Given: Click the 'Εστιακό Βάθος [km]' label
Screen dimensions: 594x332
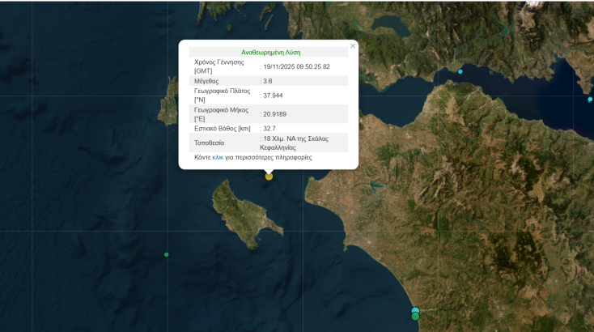Looking at the screenshot, I should 223,129.
